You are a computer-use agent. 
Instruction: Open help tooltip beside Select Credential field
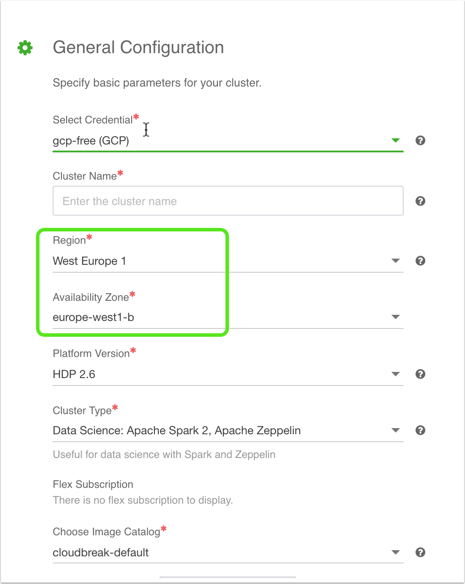(x=420, y=141)
